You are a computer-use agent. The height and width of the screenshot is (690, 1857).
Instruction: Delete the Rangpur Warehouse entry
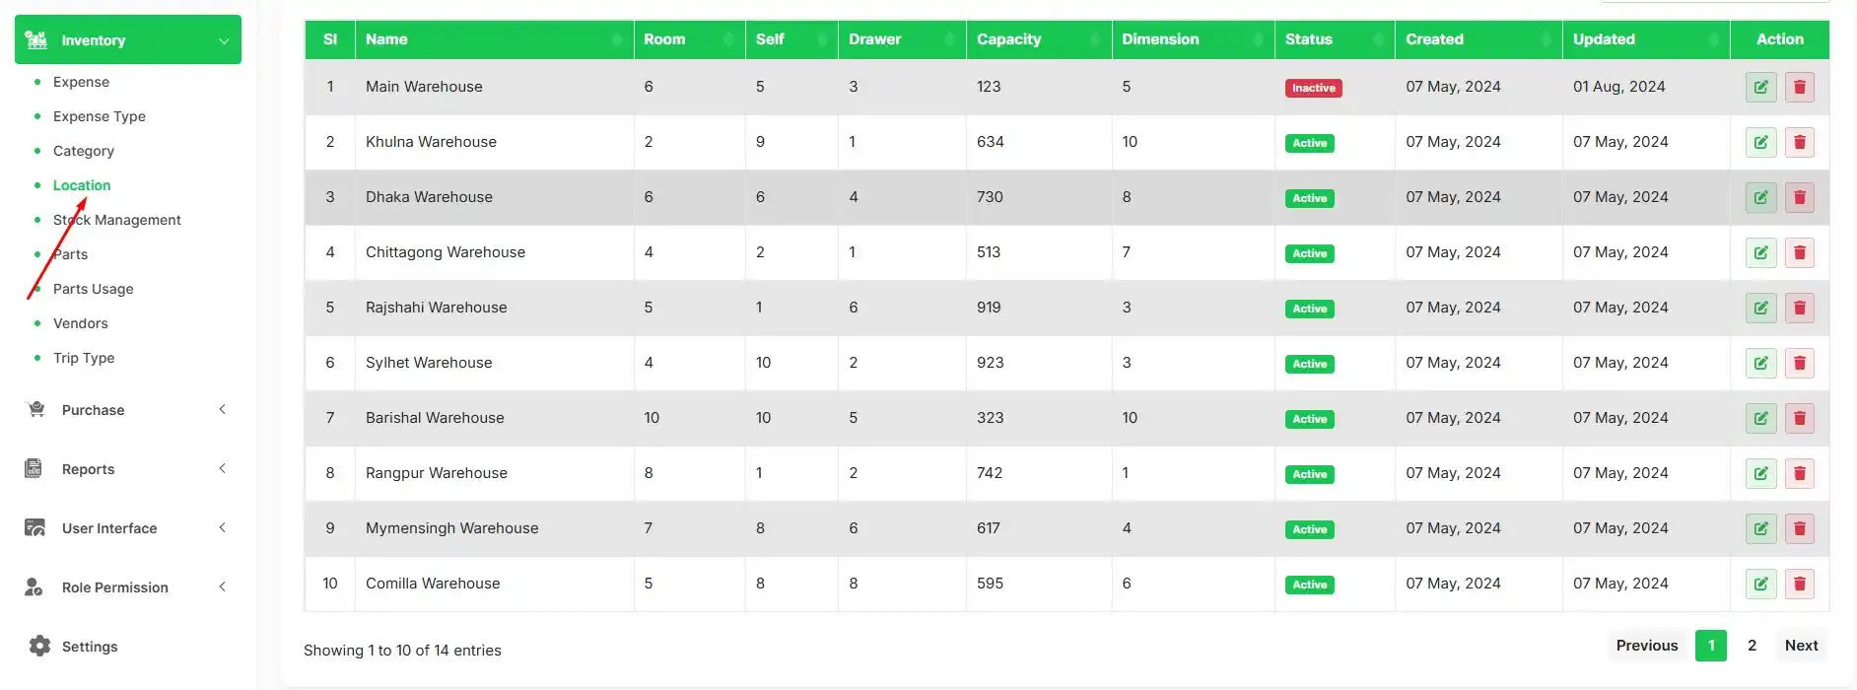[x=1799, y=473]
